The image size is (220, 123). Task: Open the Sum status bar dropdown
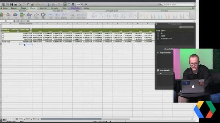coord(111,122)
